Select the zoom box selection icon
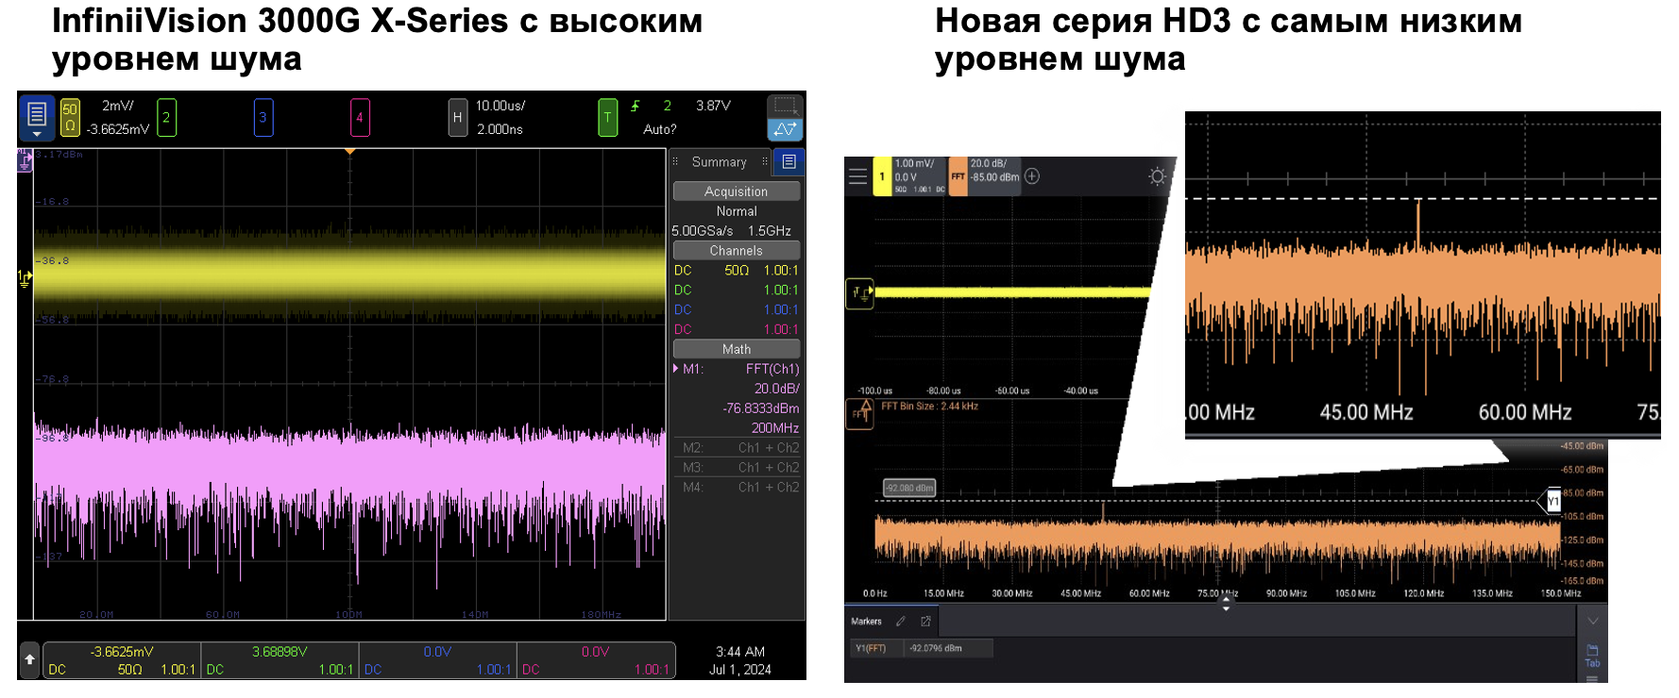The image size is (1679, 698). click(785, 105)
